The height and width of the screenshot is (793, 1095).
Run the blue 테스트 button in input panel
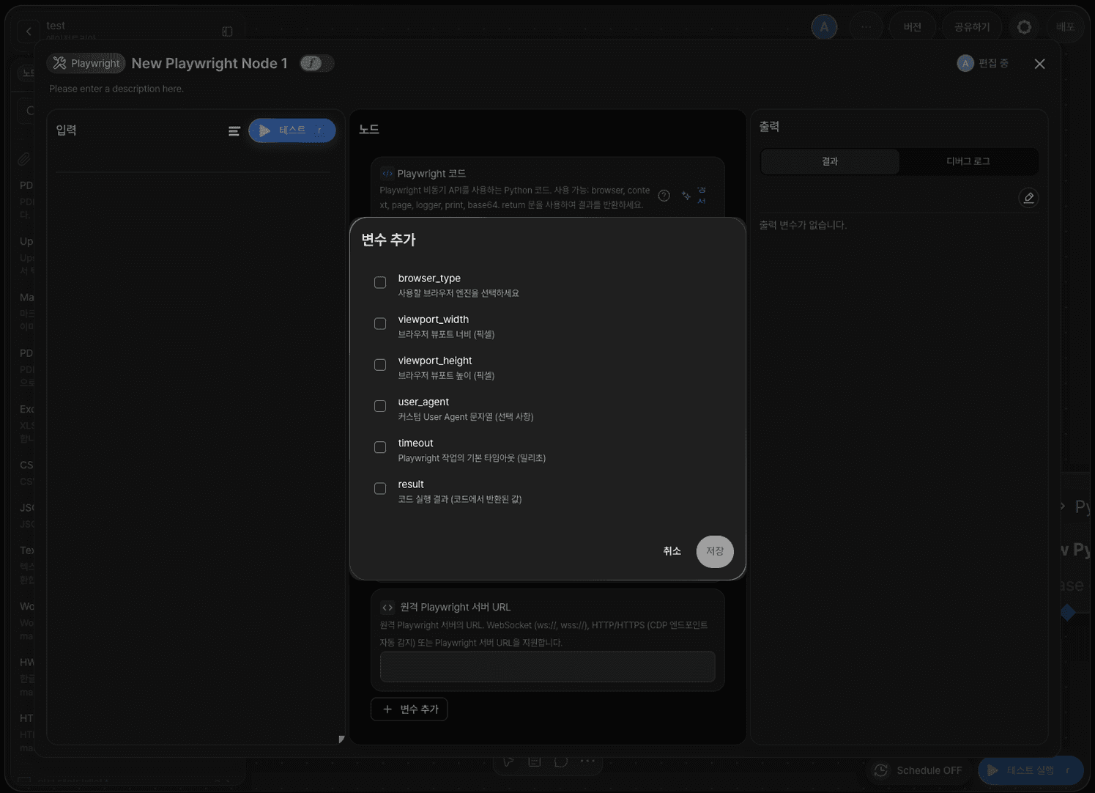coord(292,130)
